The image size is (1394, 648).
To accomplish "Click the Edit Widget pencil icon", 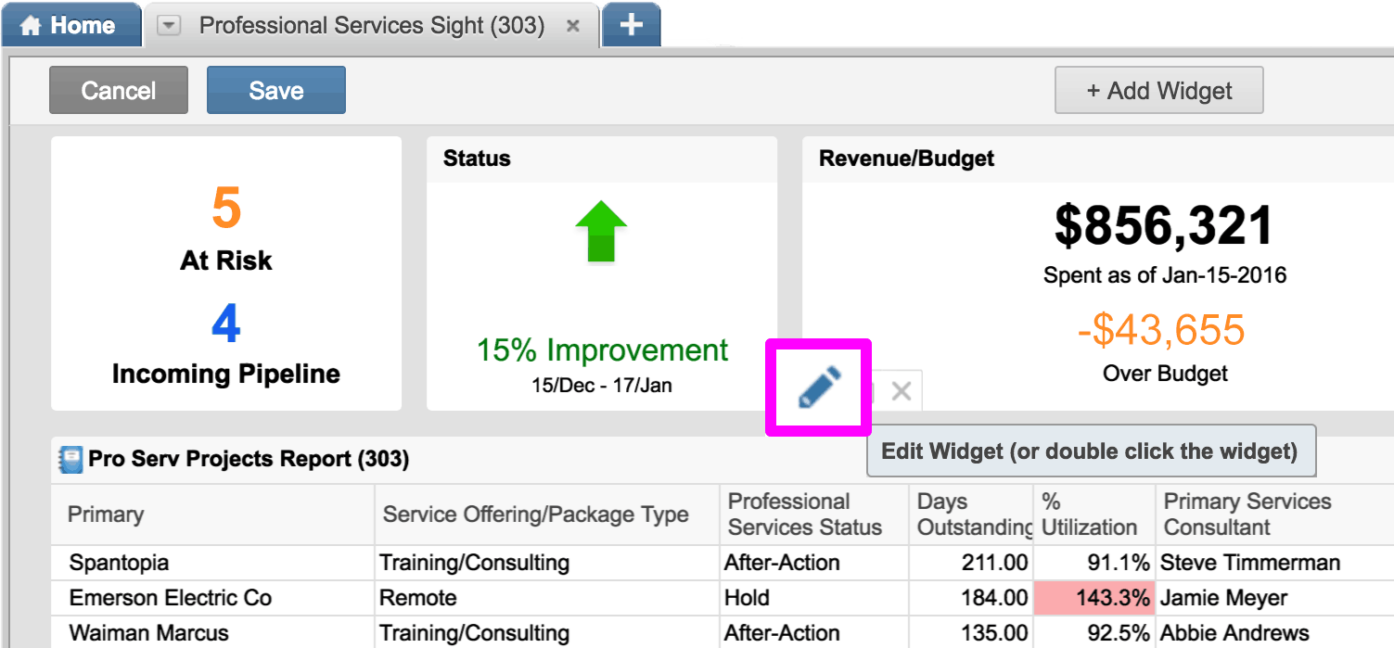I will (x=819, y=388).
